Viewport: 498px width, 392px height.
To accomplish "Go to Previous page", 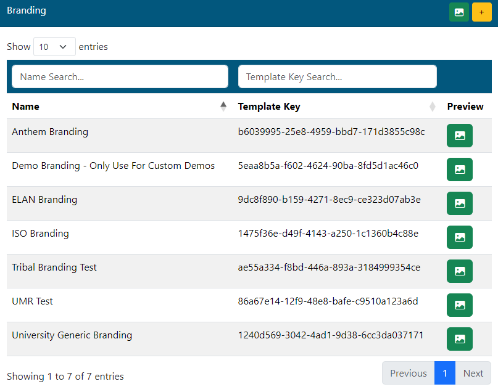I will [408, 373].
